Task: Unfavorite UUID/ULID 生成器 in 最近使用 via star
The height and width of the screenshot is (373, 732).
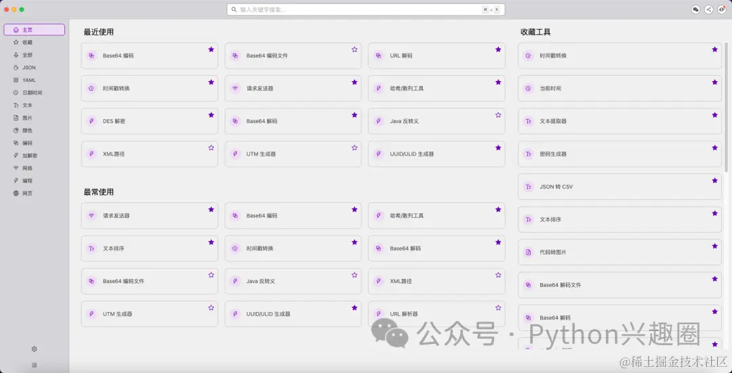Action: [498, 148]
